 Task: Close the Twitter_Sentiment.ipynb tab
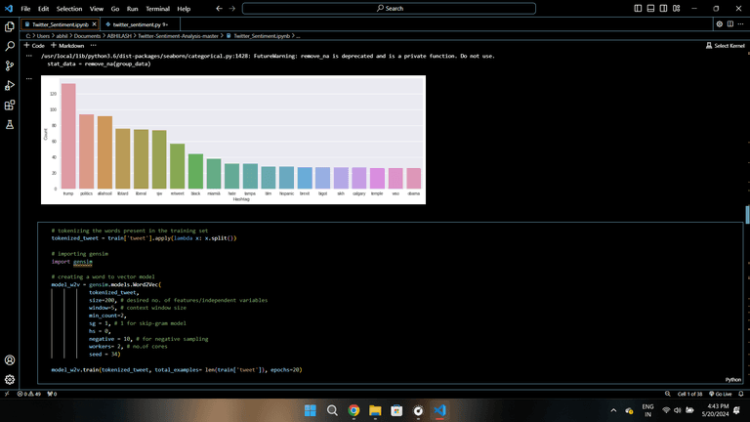94,23
